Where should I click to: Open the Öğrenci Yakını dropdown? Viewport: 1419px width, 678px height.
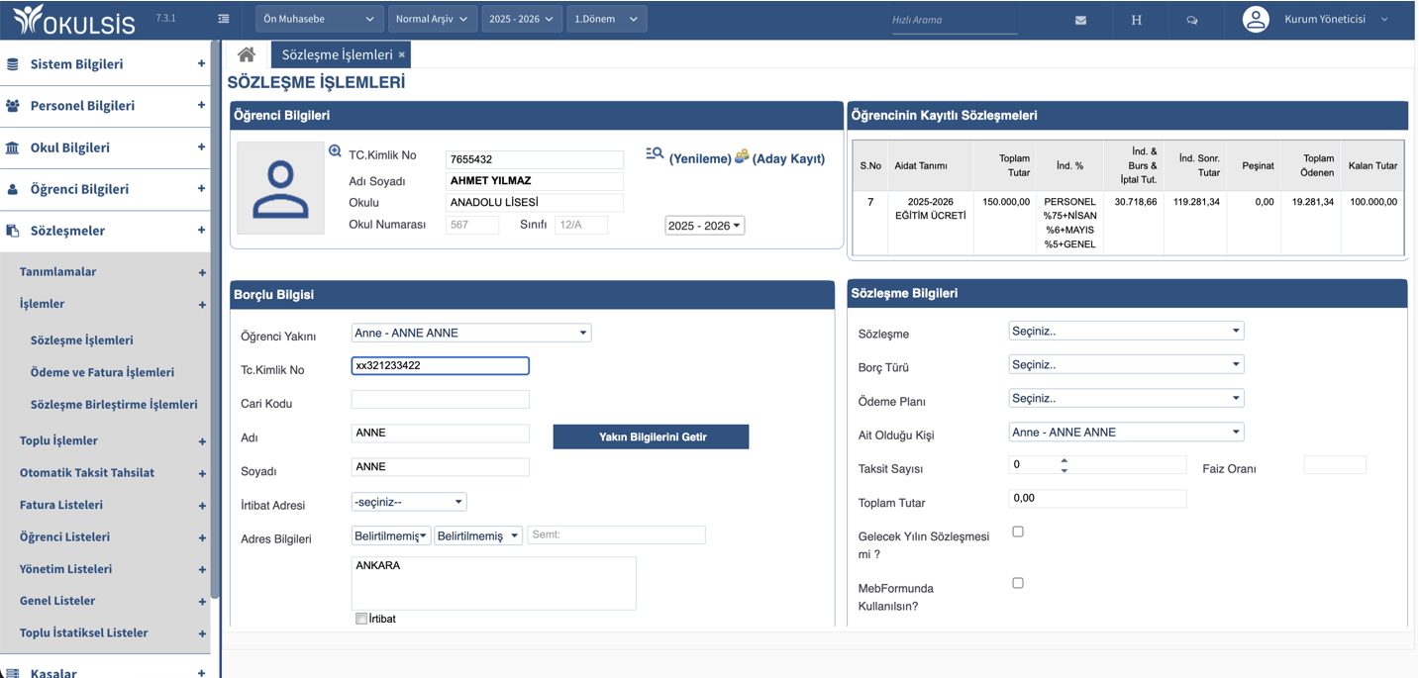(x=470, y=334)
